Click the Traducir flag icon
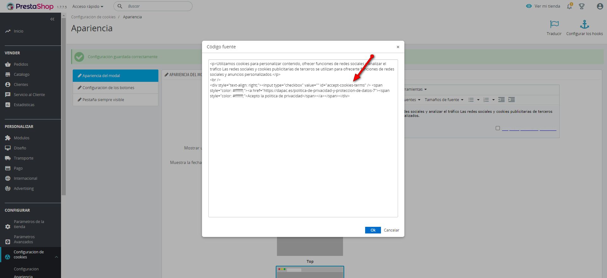Screen dimensions: 607x278 coord(554,24)
